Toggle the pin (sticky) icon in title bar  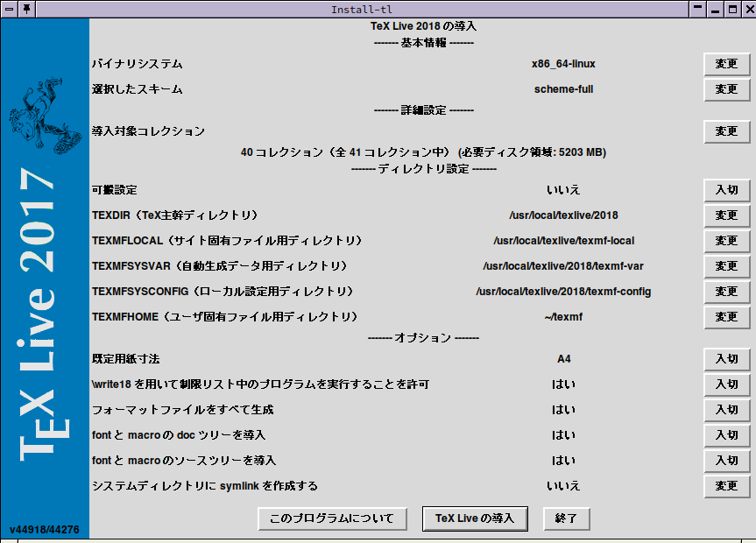click(x=26, y=9)
